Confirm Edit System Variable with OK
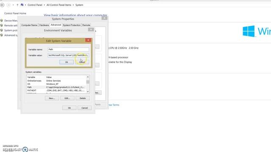Screen dimensions: 271x152 click(66, 62)
